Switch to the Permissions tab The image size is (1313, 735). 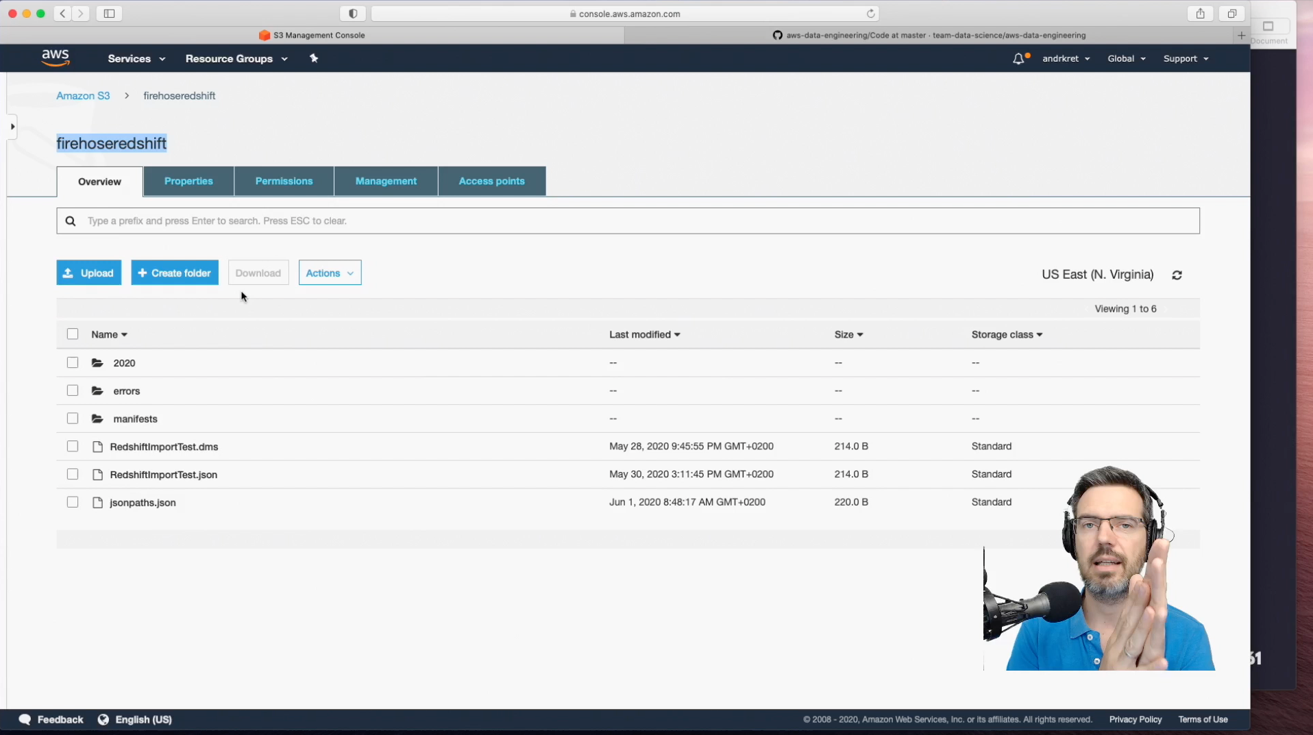click(284, 181)
